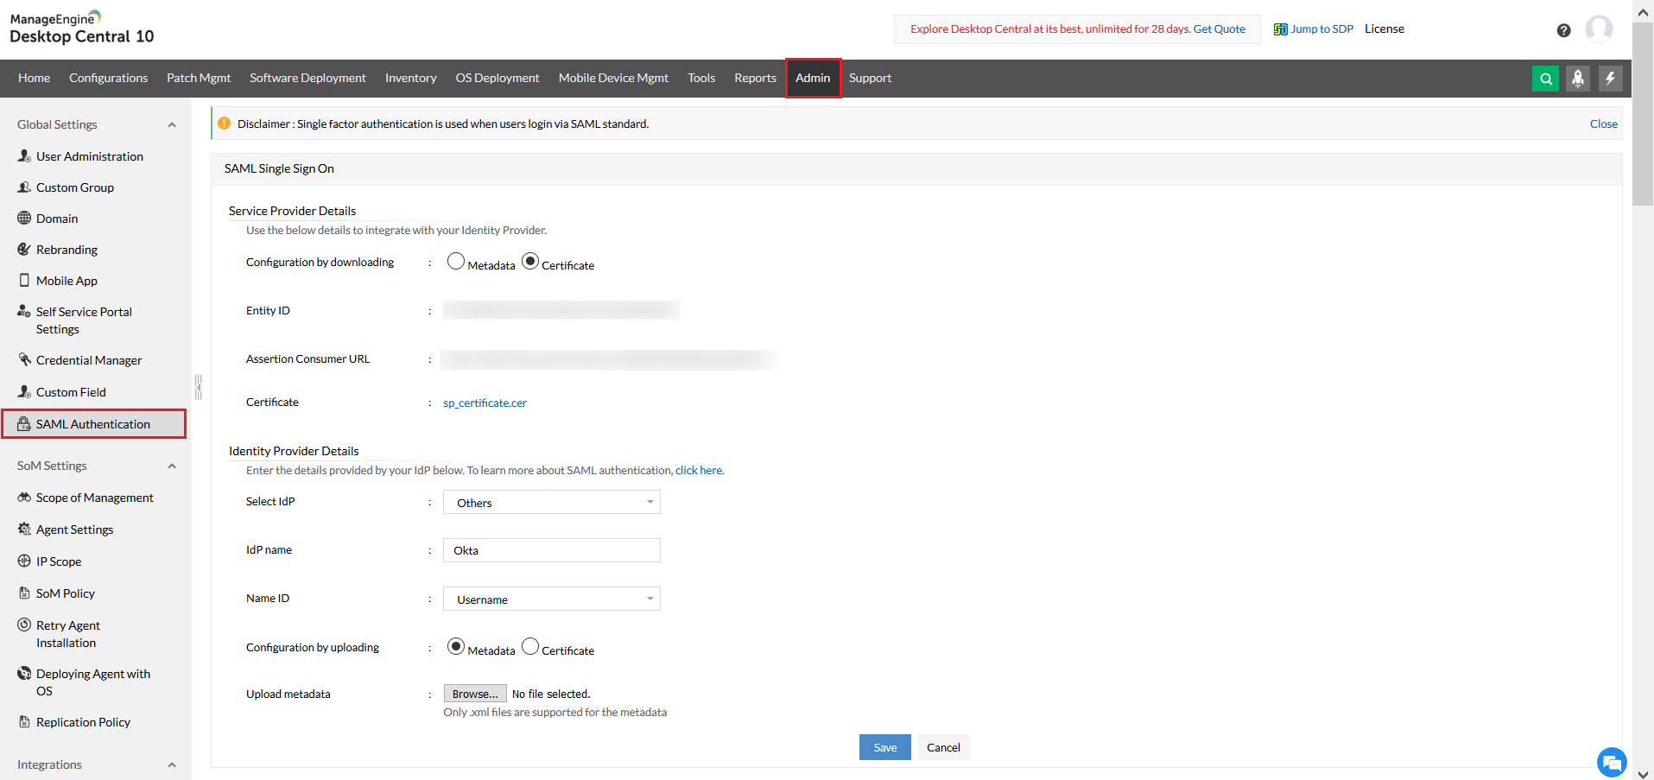Select Metadata for configuration by uploading

[x=456, y=647]
